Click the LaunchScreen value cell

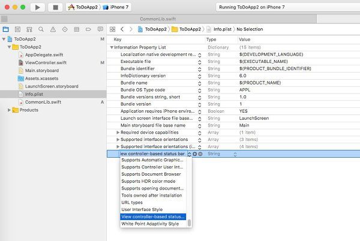coord(254,119)
